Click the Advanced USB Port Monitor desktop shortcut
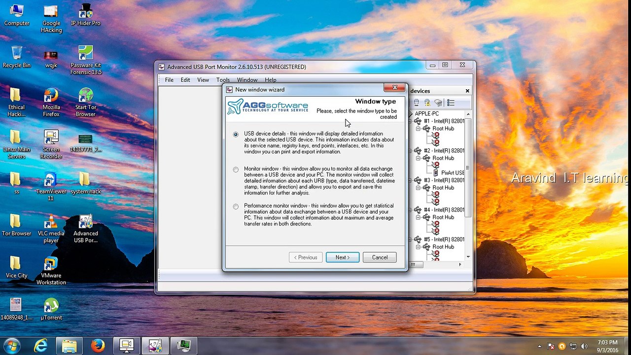 coord(86,229)
